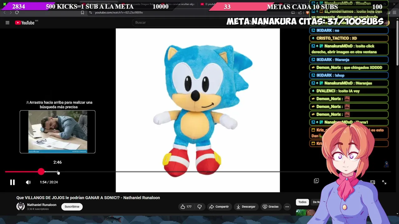Like the video with thumbs-up 177
Viewport: 399px width, 224px height.
[186, 207]
